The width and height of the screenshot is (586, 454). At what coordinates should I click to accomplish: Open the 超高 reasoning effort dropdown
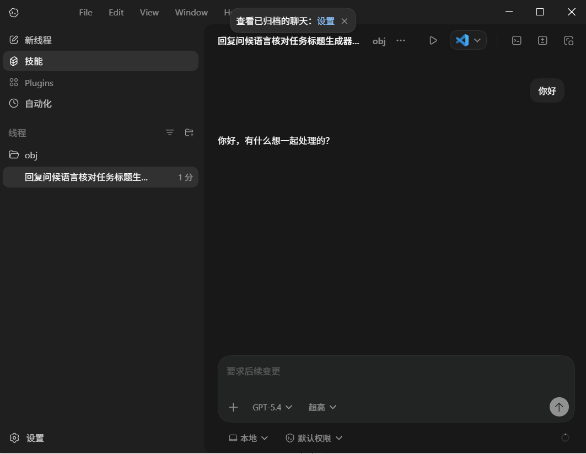(322, 407)
